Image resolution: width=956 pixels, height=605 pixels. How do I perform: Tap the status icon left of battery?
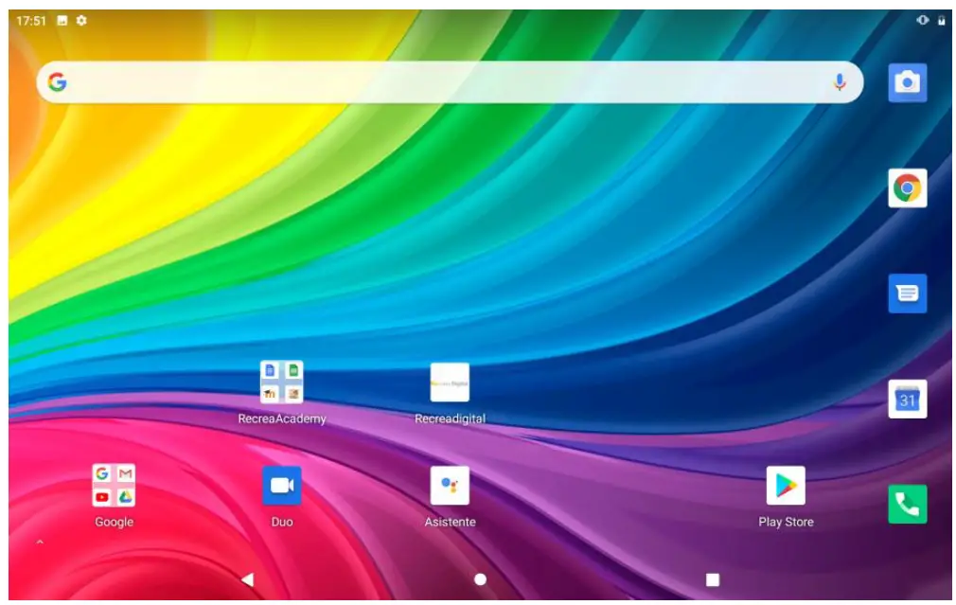coord(923,20)
